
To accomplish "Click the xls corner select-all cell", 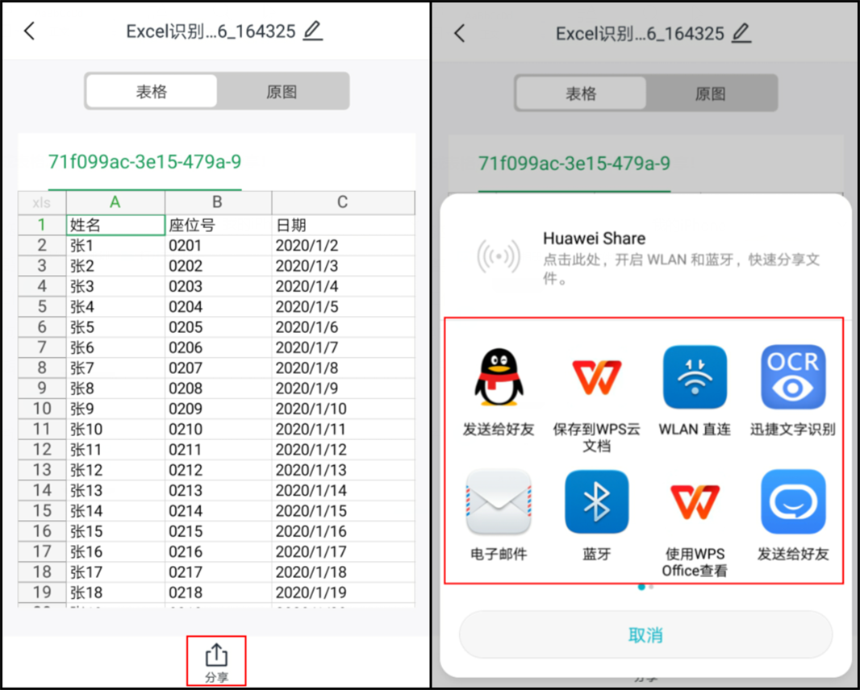I will pyautogui.click(x=42, y=203).
